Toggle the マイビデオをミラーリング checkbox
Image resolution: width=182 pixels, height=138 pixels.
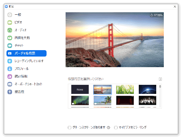point(116,127)
